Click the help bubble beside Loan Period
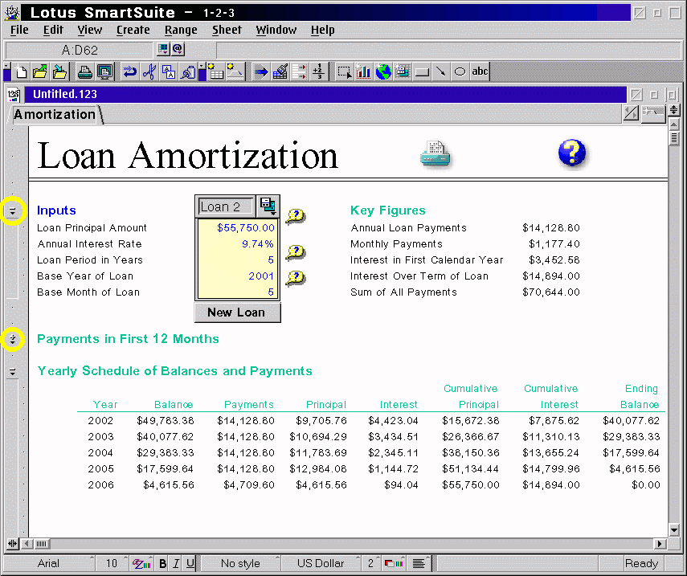 pos(296,252)
